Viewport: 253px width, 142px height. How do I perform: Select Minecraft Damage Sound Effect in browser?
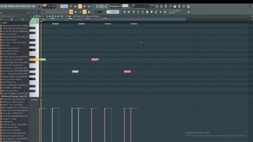point(15,96)
